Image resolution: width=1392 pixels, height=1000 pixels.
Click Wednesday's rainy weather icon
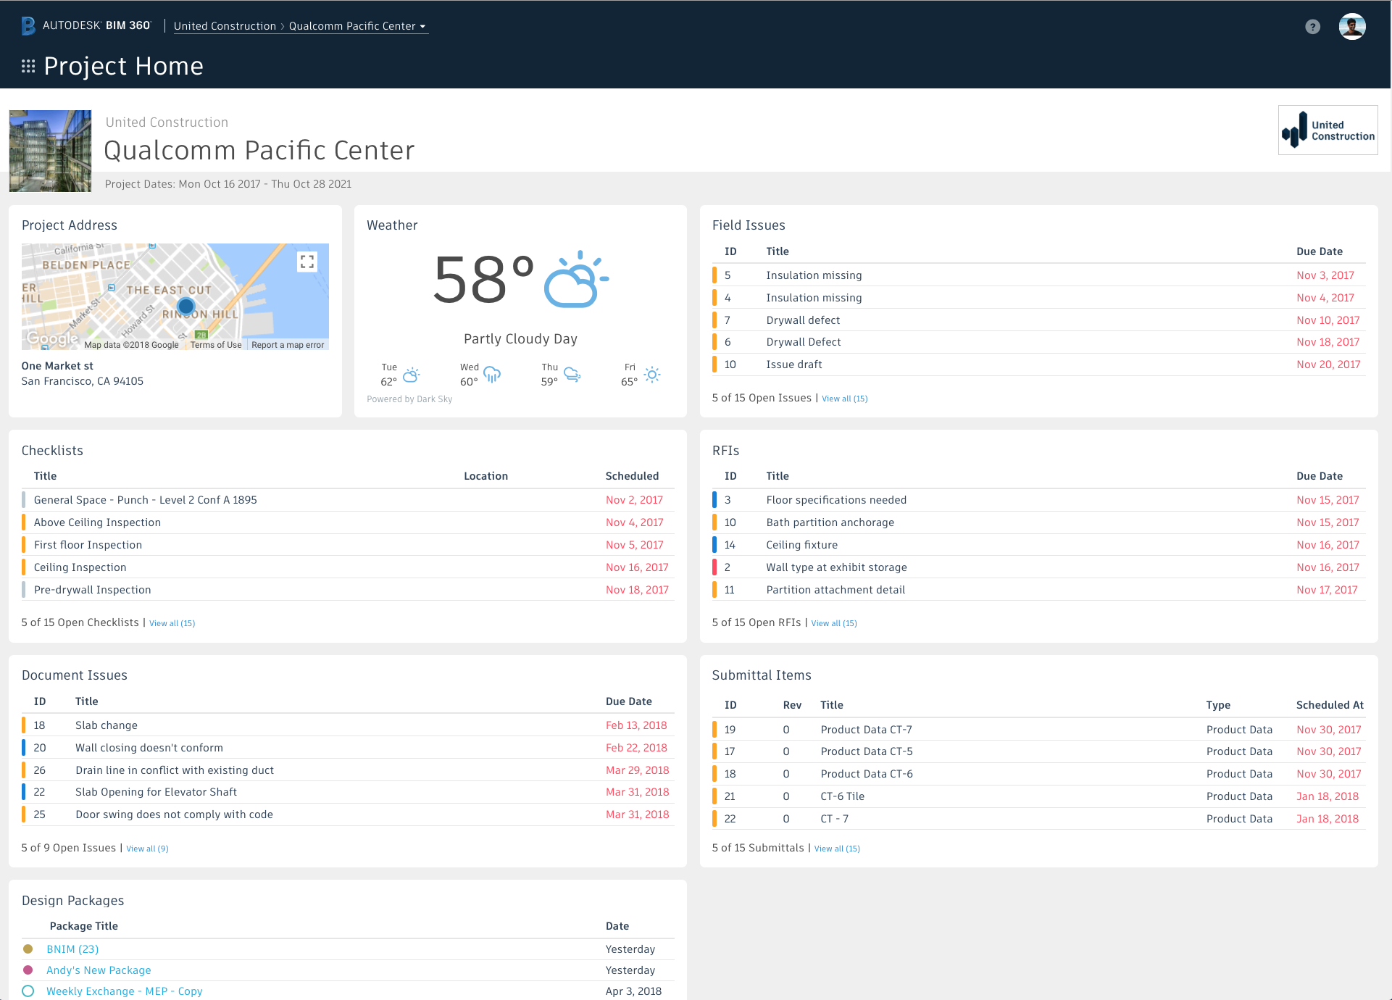click(x=493, y=375)
